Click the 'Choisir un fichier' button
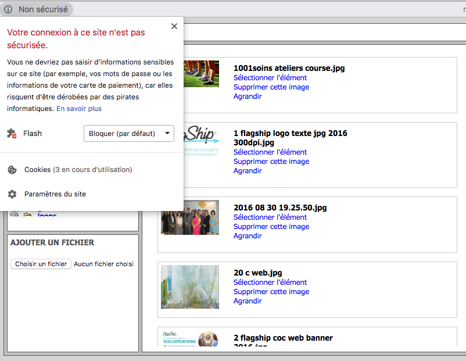Screen dimensions: 466x361 (41, 264)
